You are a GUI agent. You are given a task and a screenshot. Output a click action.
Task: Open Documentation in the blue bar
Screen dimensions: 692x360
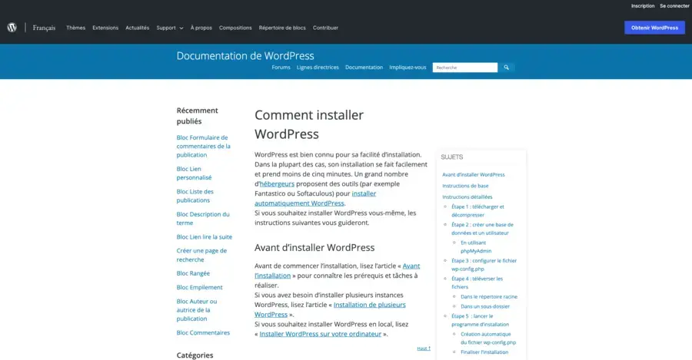364,68
